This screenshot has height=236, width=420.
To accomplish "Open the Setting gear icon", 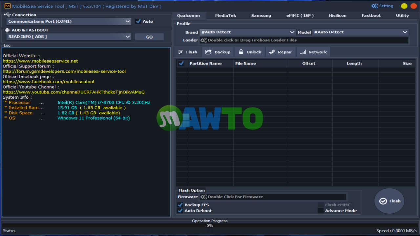I will pyautogui.click(x=374, y=6).
